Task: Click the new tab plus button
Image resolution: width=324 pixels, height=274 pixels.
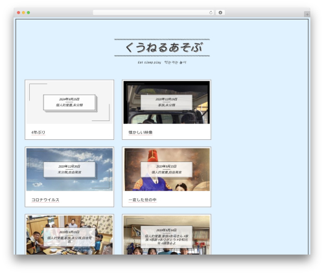Action: 307,14
